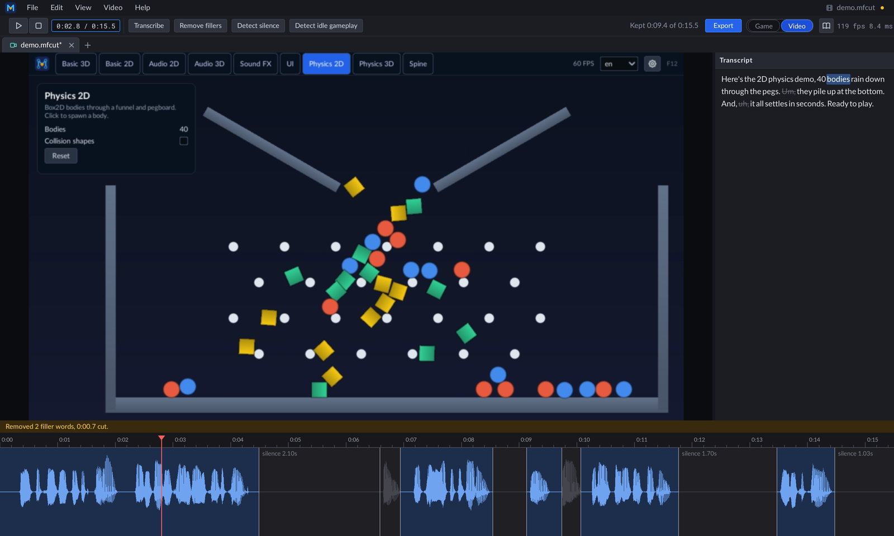Toggle the Collision shapes checkbox
This screenshot has height=536, width=894.
183,141
